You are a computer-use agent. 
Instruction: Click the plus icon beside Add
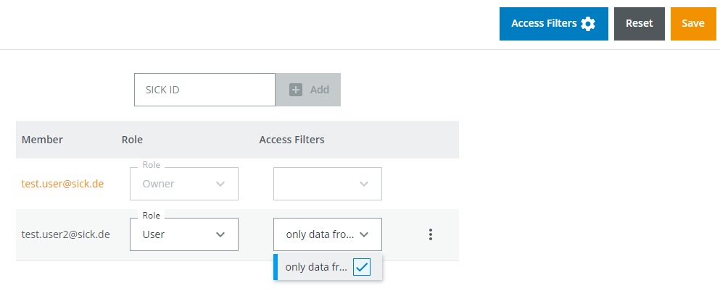tap(296, 90)
